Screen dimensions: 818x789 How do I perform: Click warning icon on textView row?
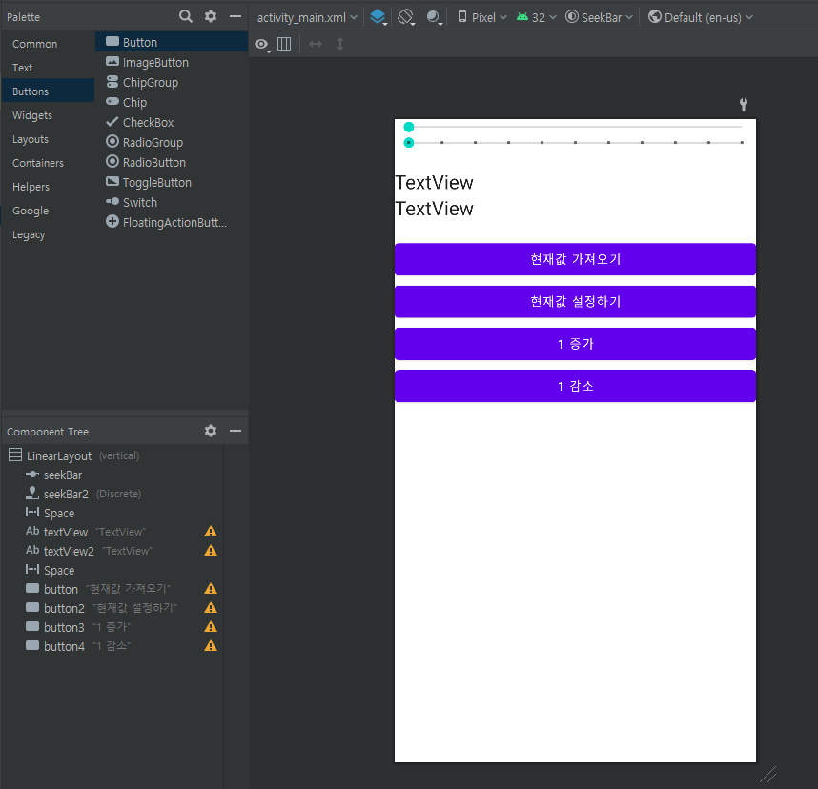coord(211,532)
